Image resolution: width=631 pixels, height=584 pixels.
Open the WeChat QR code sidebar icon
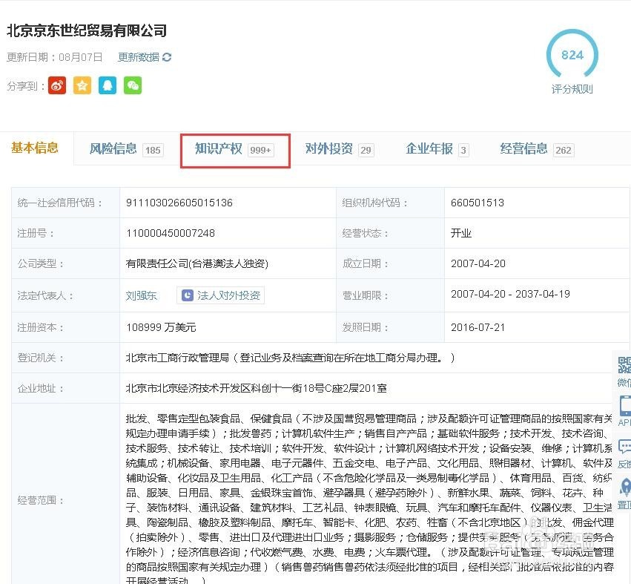(x=624, y=364)
